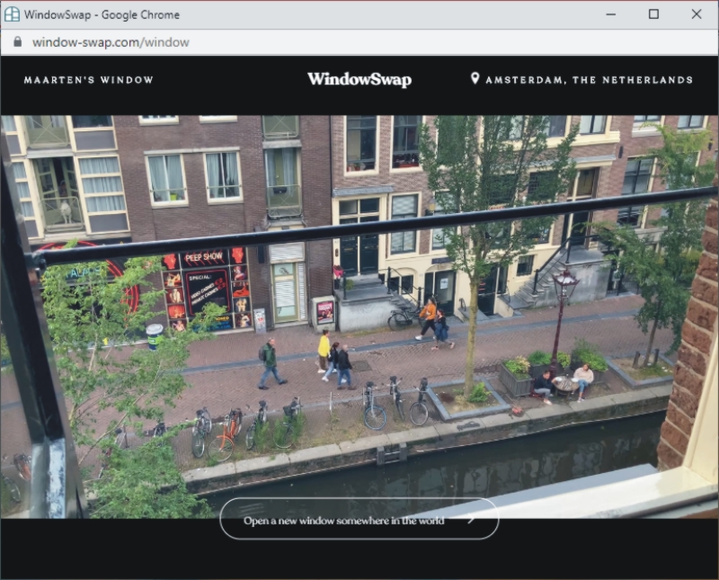Image resolution: width=719 pixels, height=580 pixels.
Task: Click the person in orange jacket on the street
Action: [428, 318]
